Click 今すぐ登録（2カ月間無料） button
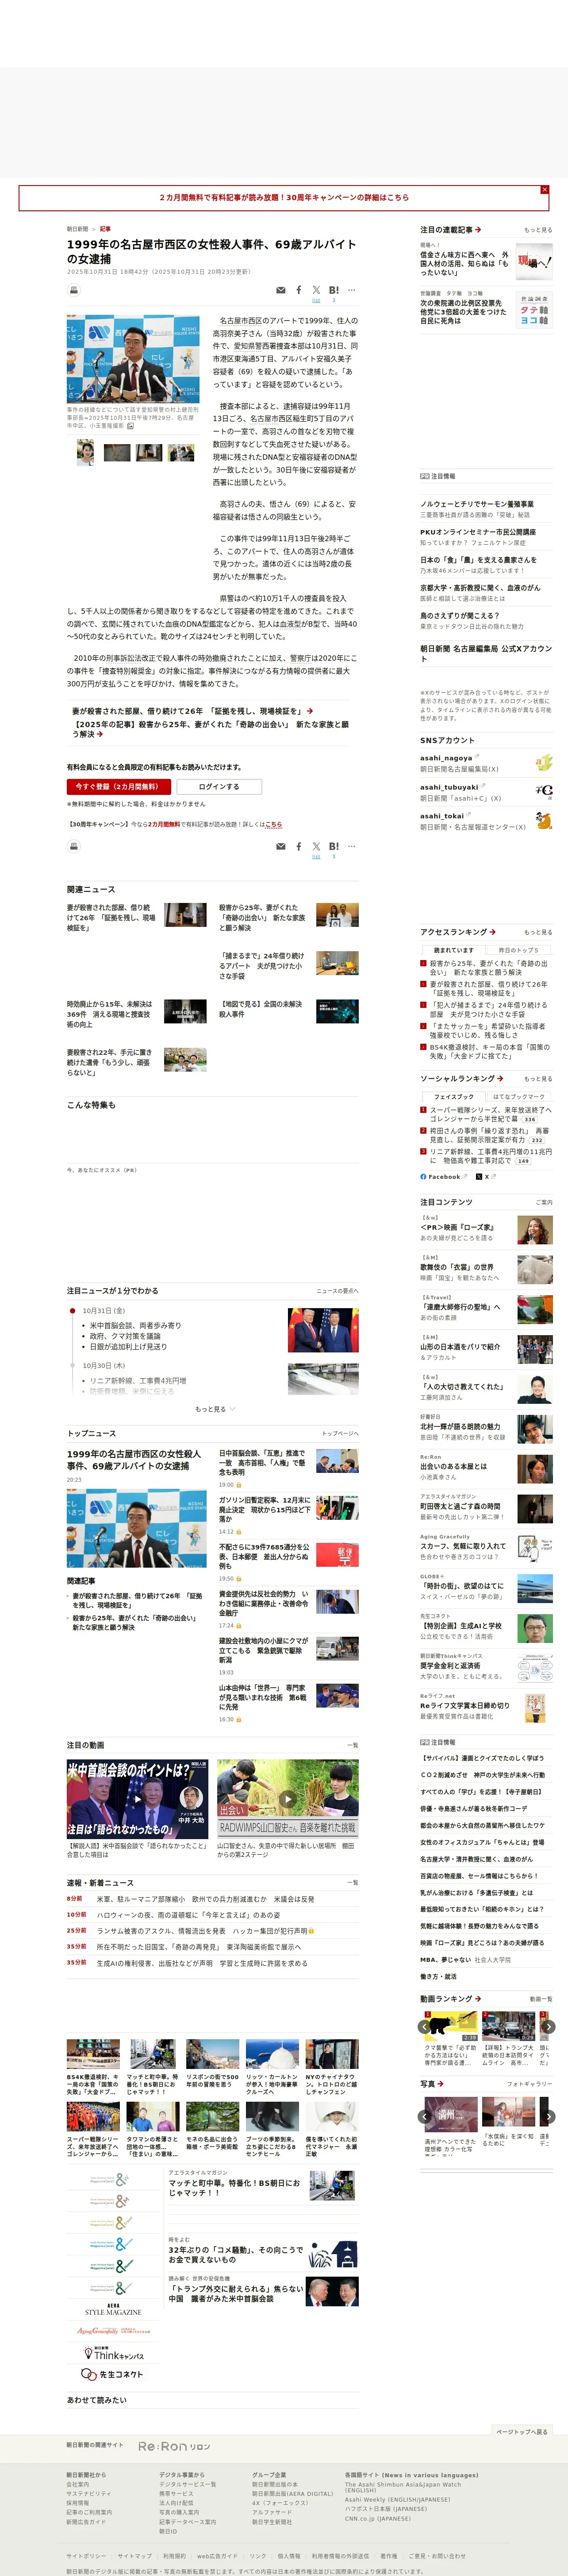 pos(119,786)
